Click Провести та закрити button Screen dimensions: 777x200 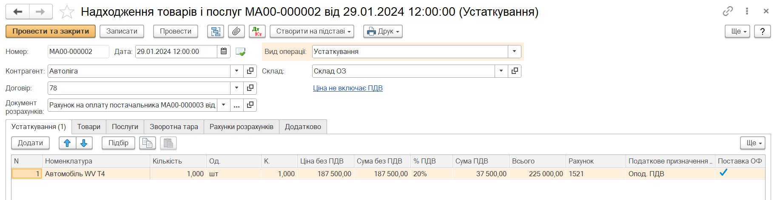tap(51, 31)
